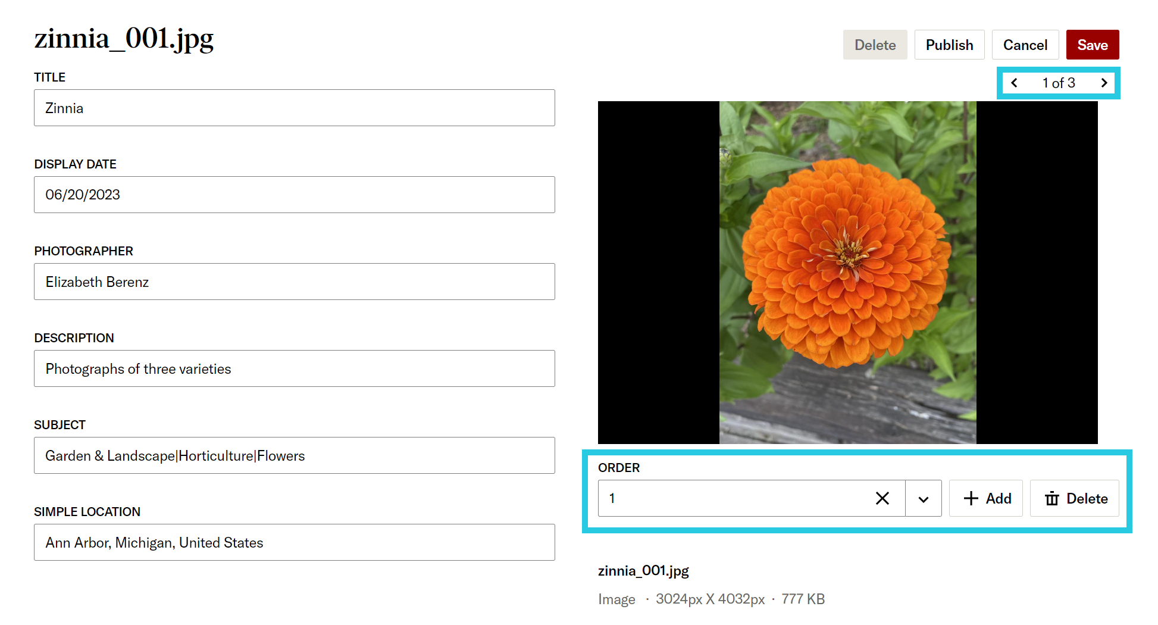Image resolution: width=1158 pixels, height=625 pixels.
Task: Go to the previous image arrow
Action: [1015, 83]
